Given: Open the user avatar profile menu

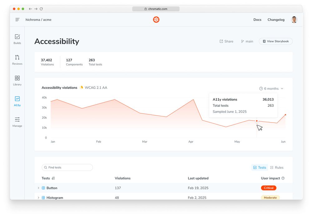Looking at the screenshot, I should [294, 20].
